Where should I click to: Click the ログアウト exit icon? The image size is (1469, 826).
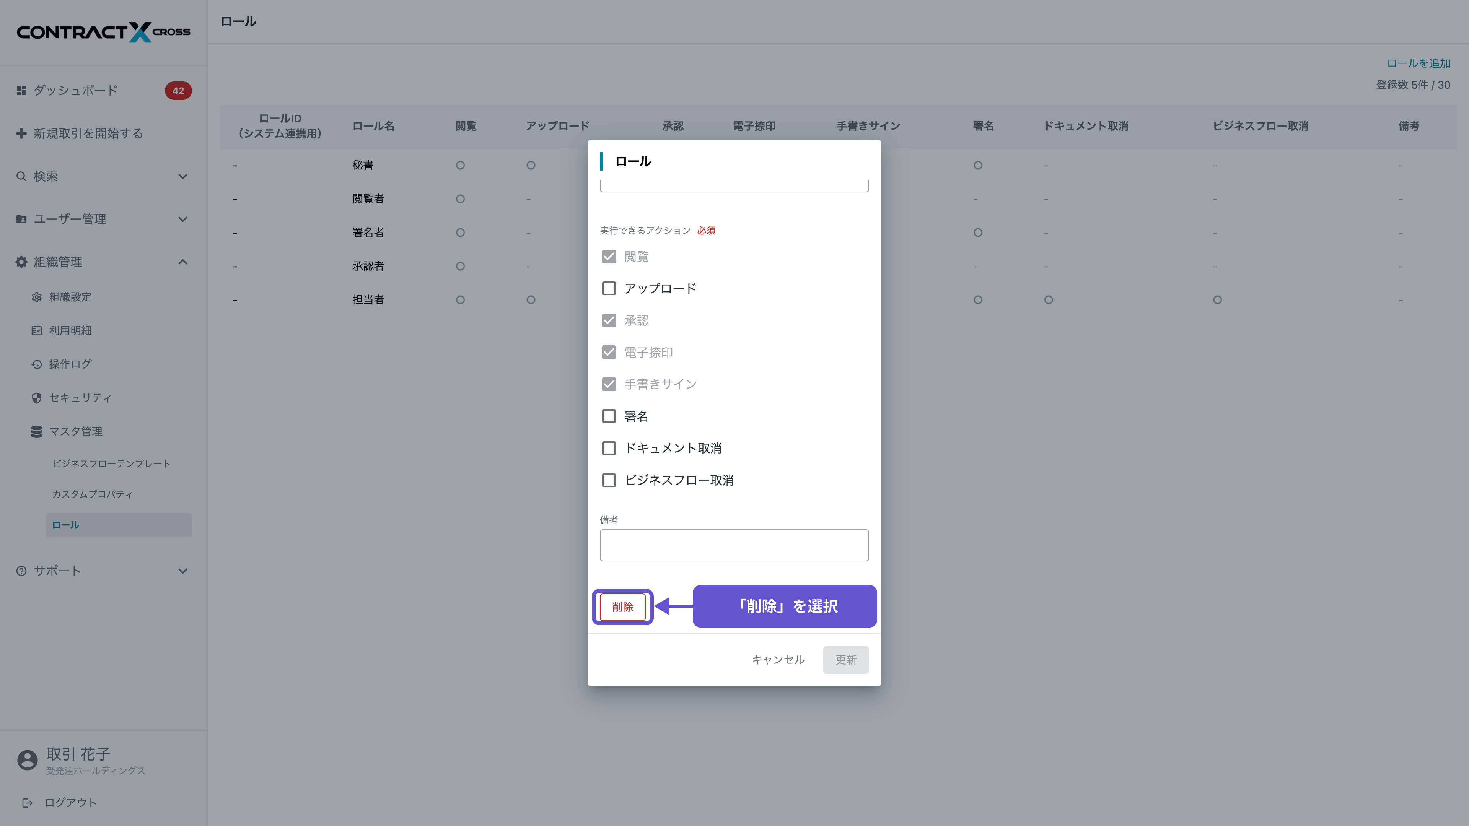click(x=27, y=803)
